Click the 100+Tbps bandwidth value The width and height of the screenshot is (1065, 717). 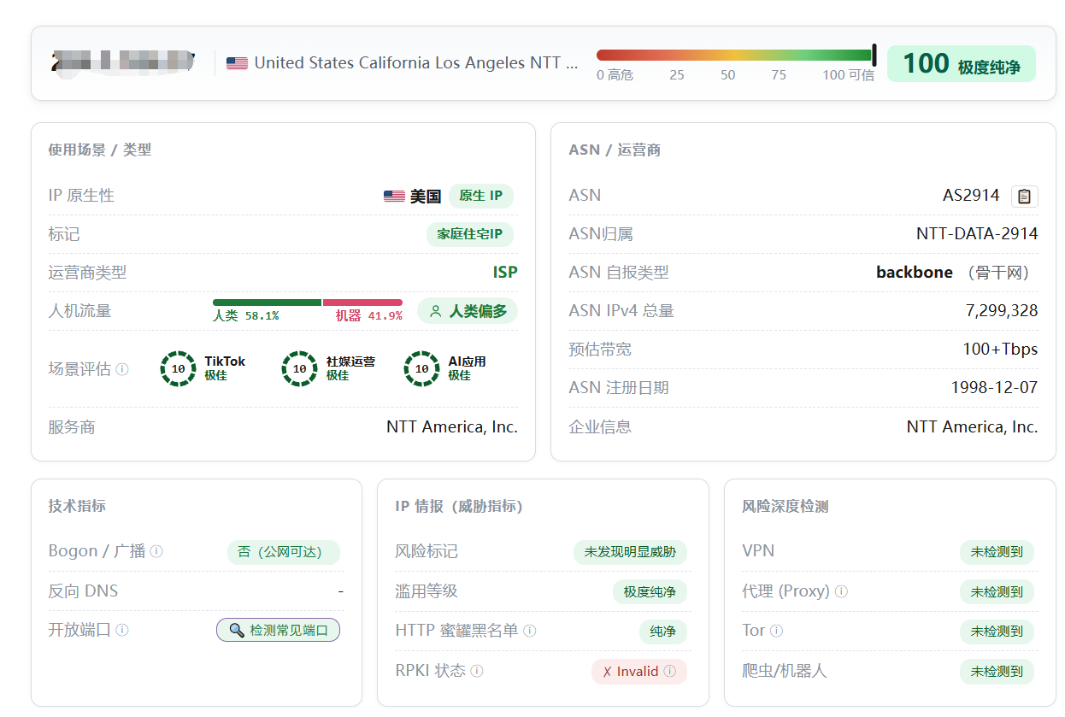1000,350
